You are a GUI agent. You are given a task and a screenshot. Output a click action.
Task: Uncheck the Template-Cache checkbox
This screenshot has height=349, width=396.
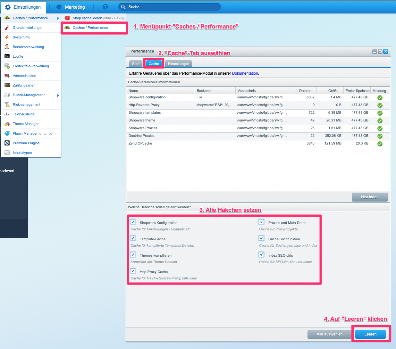click(133, 238)
